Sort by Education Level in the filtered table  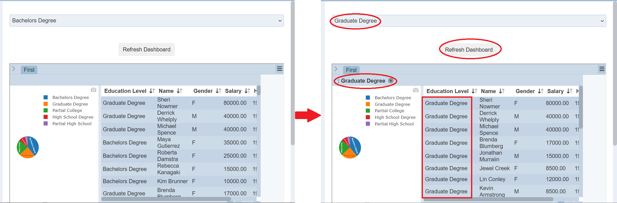click(474, 91)
